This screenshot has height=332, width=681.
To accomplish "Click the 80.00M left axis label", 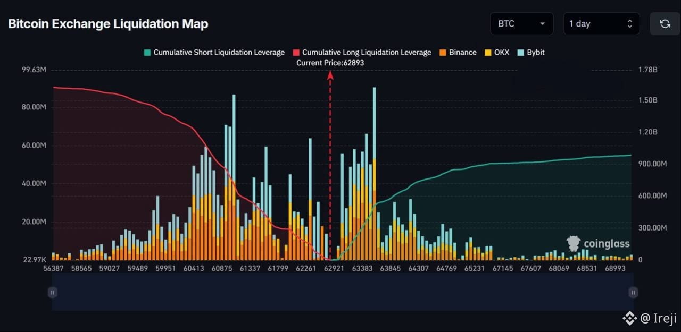I will coord(35,107).
